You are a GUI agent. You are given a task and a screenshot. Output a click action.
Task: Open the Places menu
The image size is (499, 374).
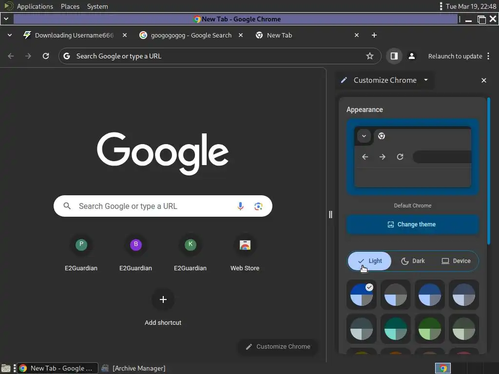70,6
